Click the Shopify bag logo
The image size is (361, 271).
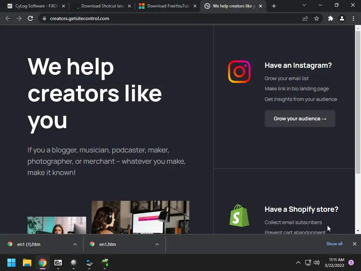tap(239, 216)
